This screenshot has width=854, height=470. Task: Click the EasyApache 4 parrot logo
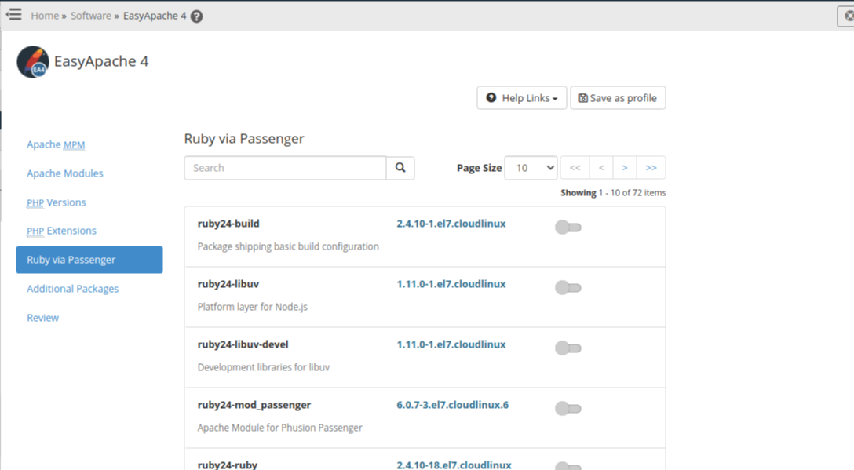pos(33,61)
